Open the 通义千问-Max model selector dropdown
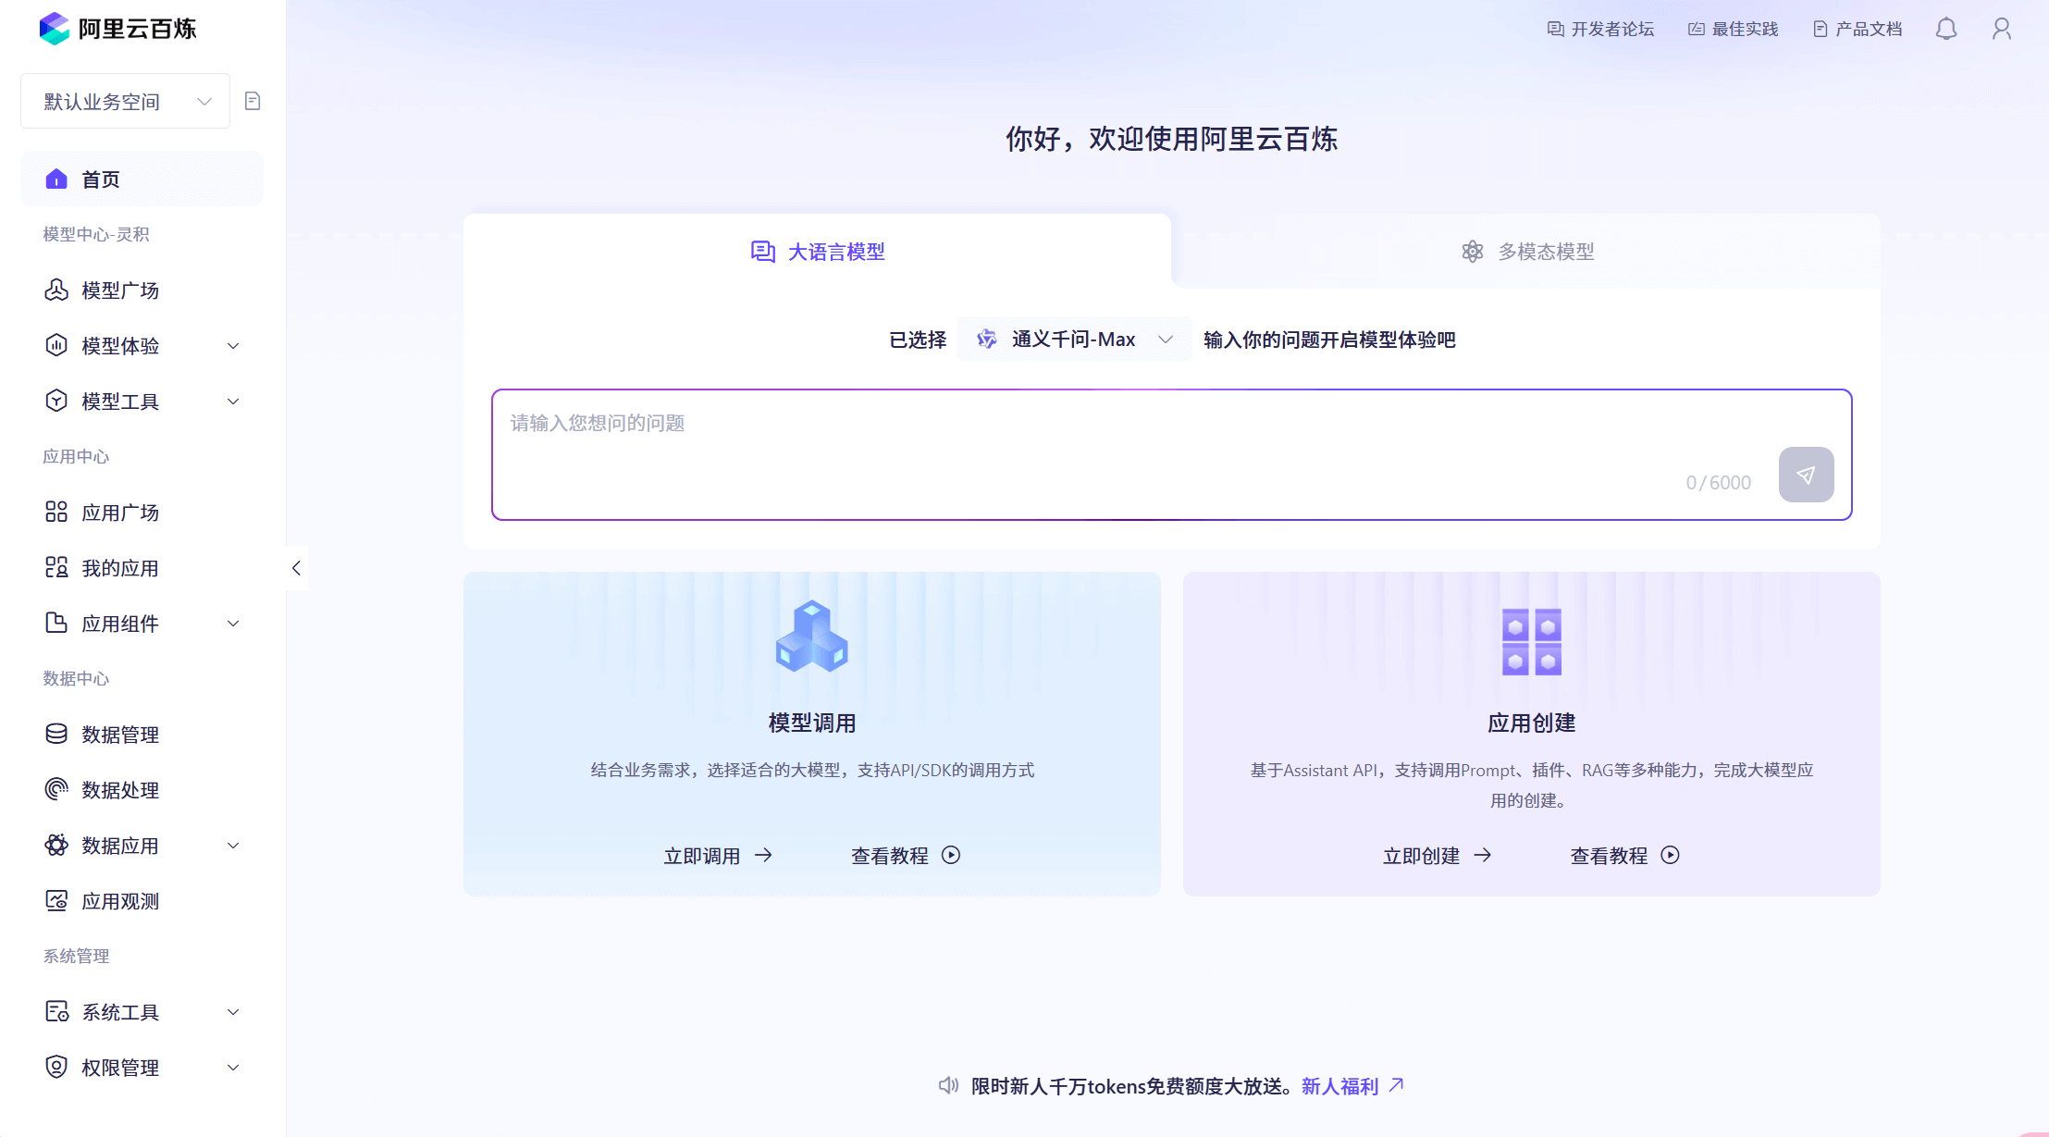2049x1137 pixels. tap(1074, 340)
